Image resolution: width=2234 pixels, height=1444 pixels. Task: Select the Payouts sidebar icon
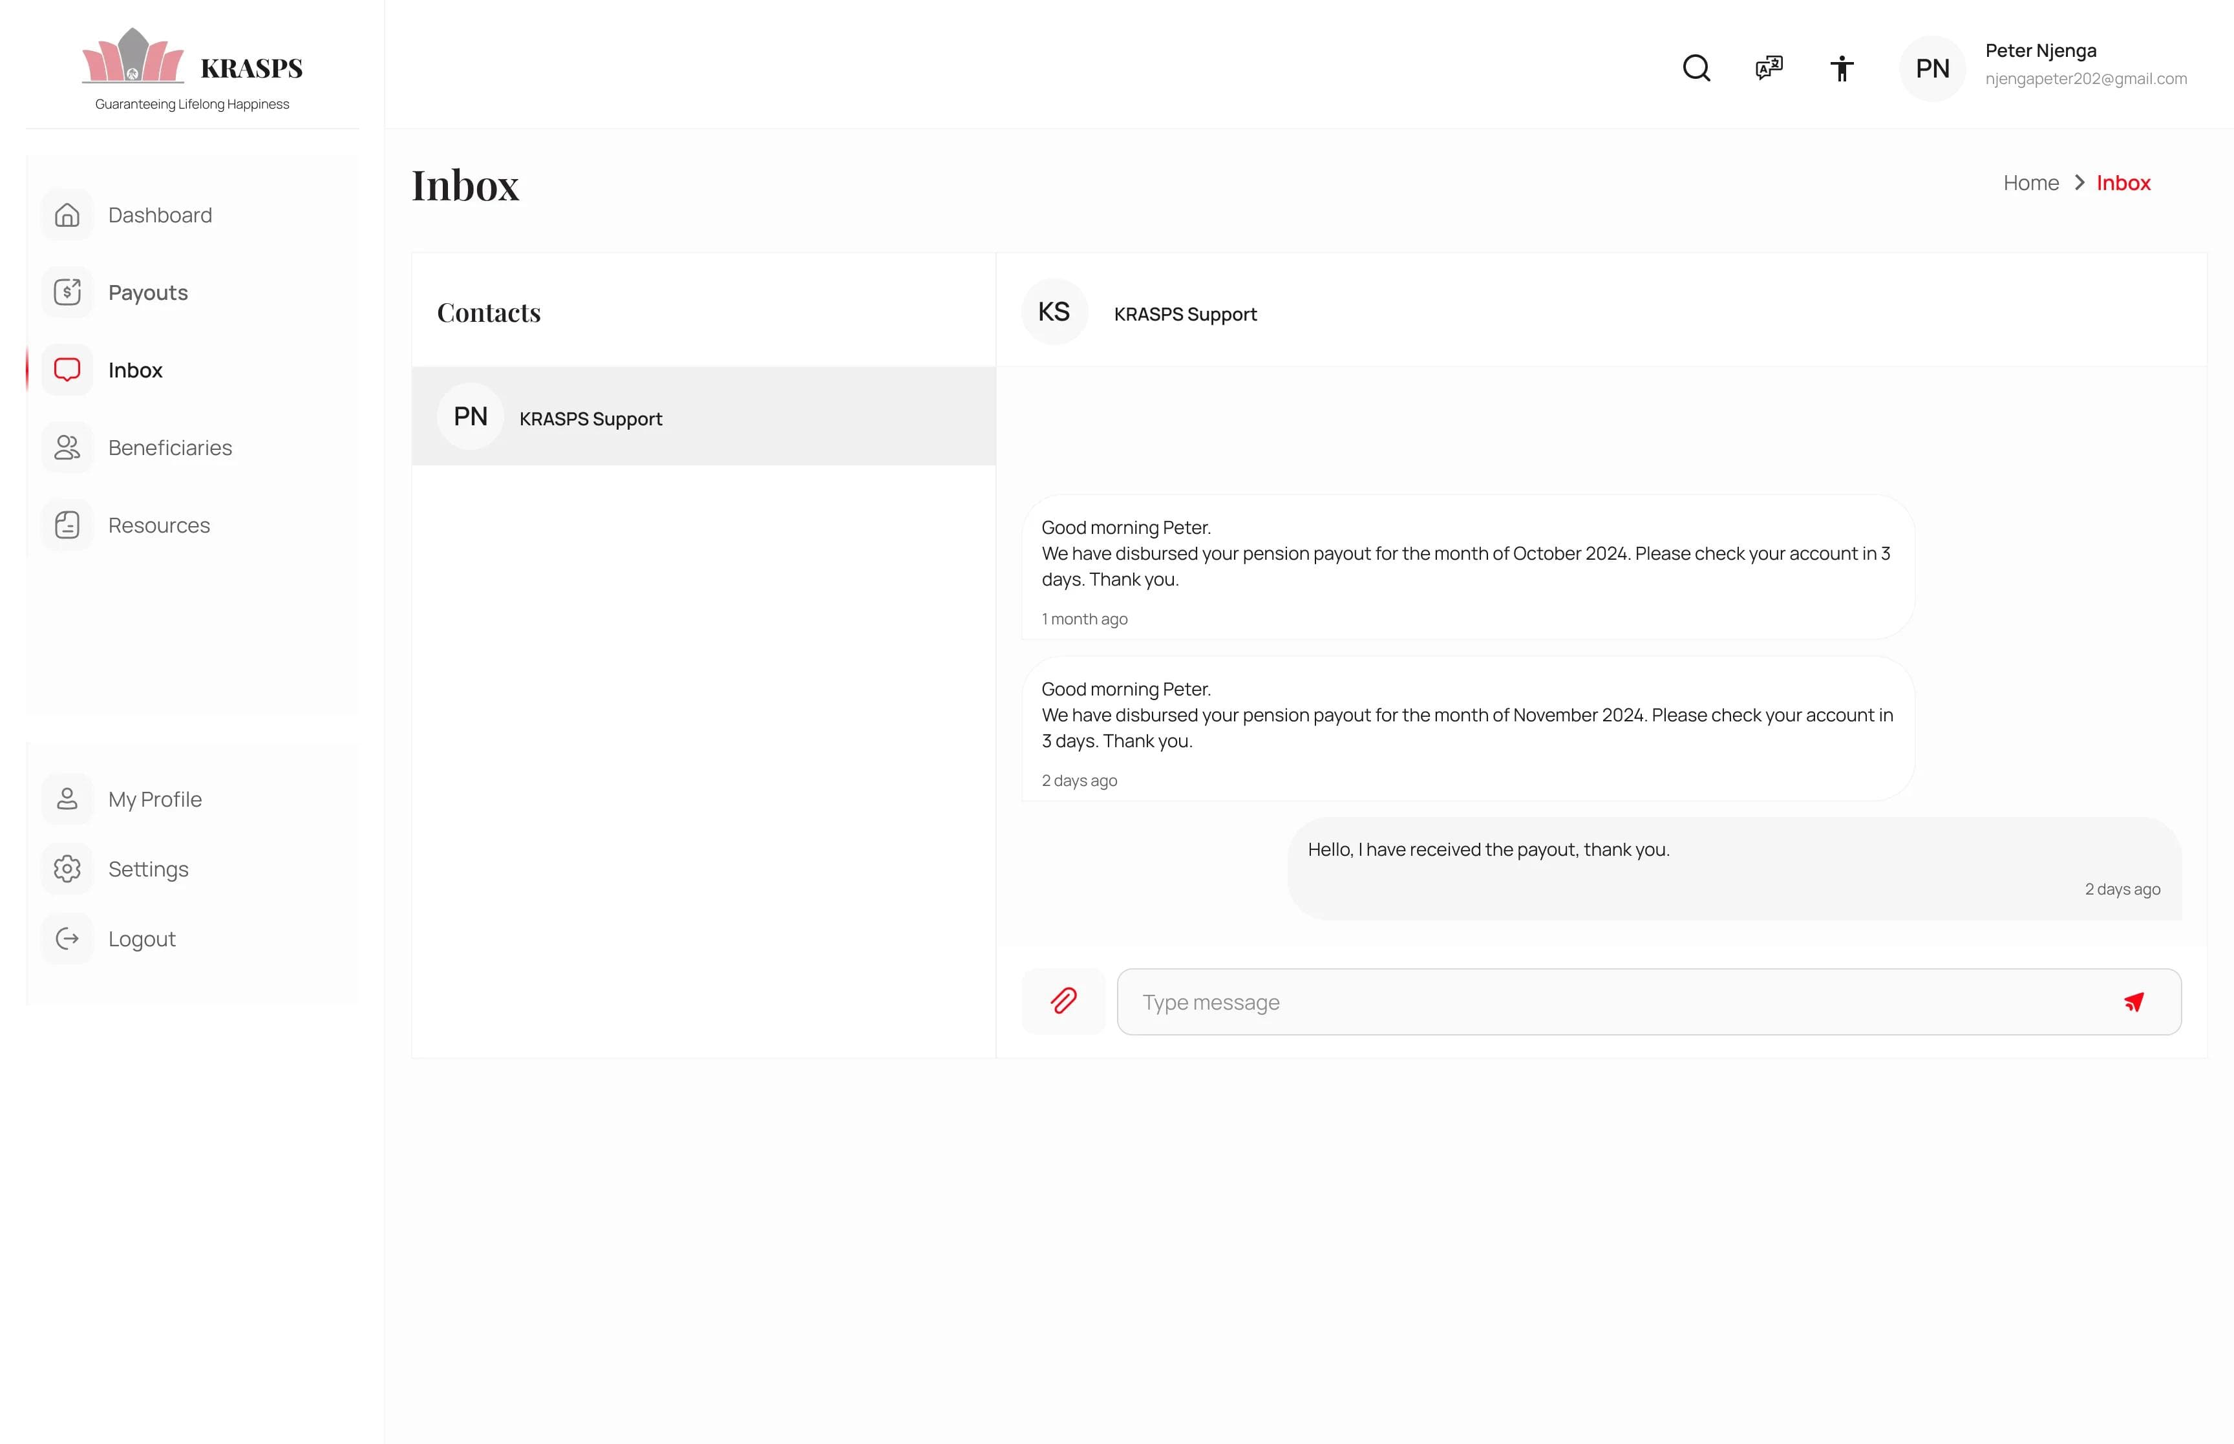67,292
